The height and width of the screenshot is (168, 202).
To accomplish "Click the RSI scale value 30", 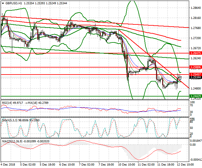I will coord(191,112).
